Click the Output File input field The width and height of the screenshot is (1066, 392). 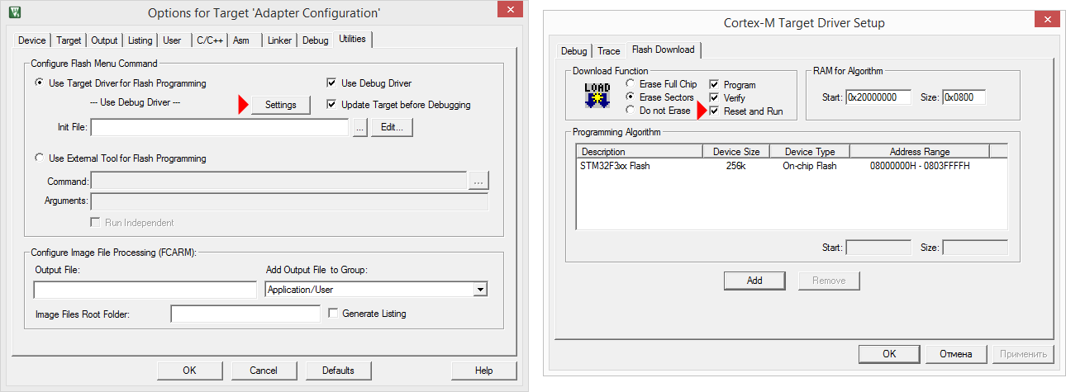click(x=145, y=290)
